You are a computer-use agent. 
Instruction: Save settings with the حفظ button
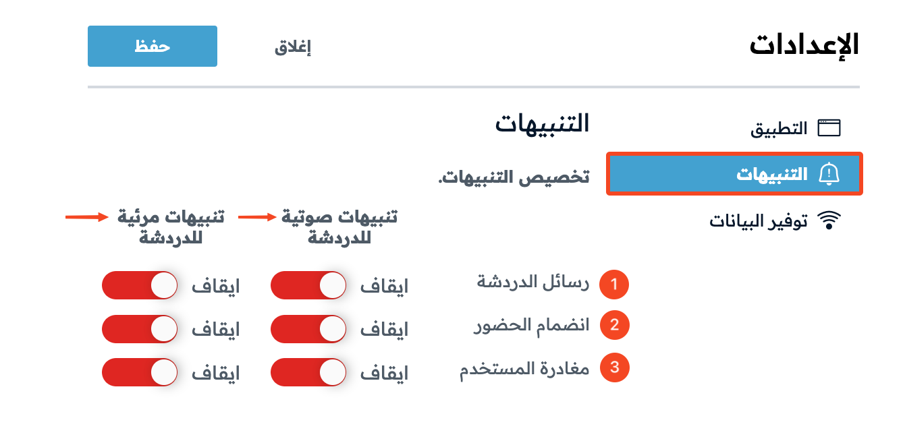153,47
